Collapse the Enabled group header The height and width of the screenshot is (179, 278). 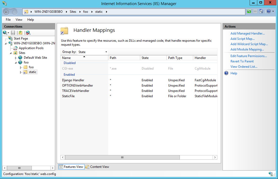pyautogui.click(x=69, y=75)
